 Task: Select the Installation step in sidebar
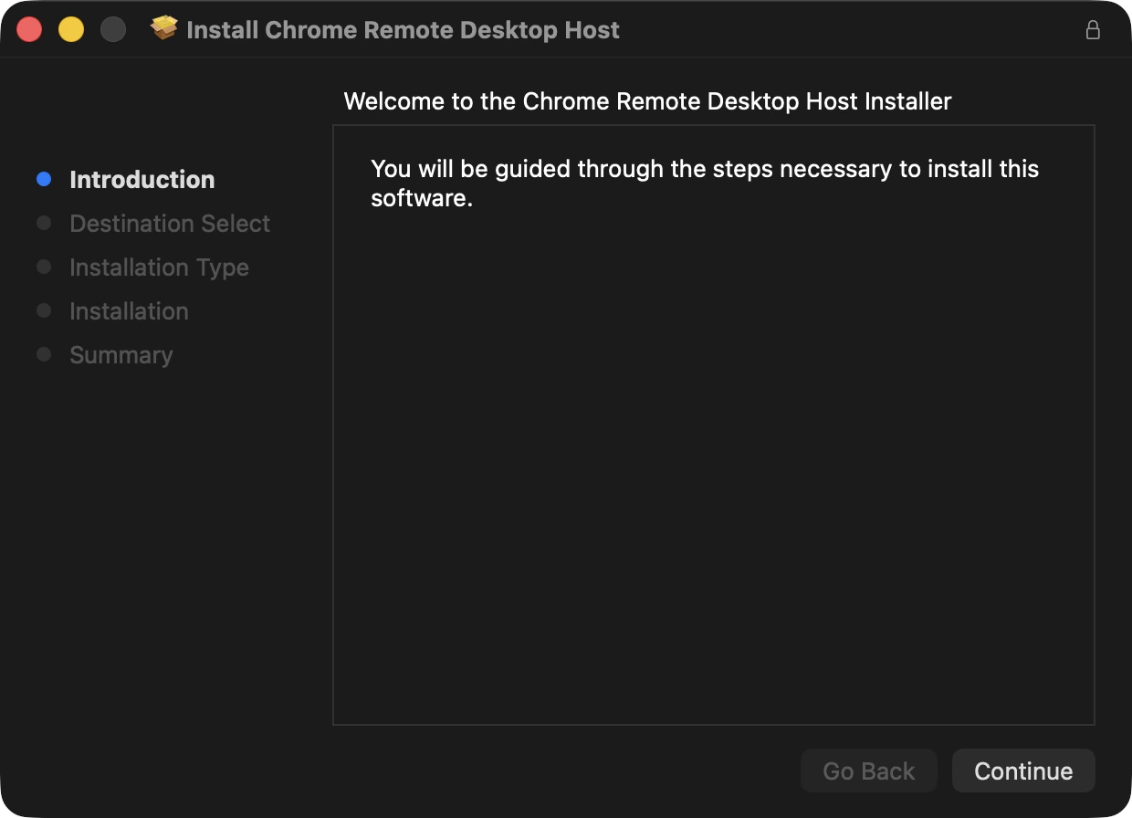pos(129,310)
